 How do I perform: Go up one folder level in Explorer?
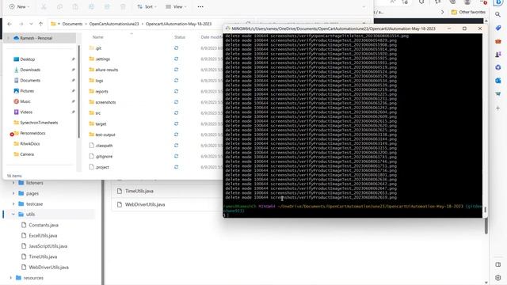point(40,24)
